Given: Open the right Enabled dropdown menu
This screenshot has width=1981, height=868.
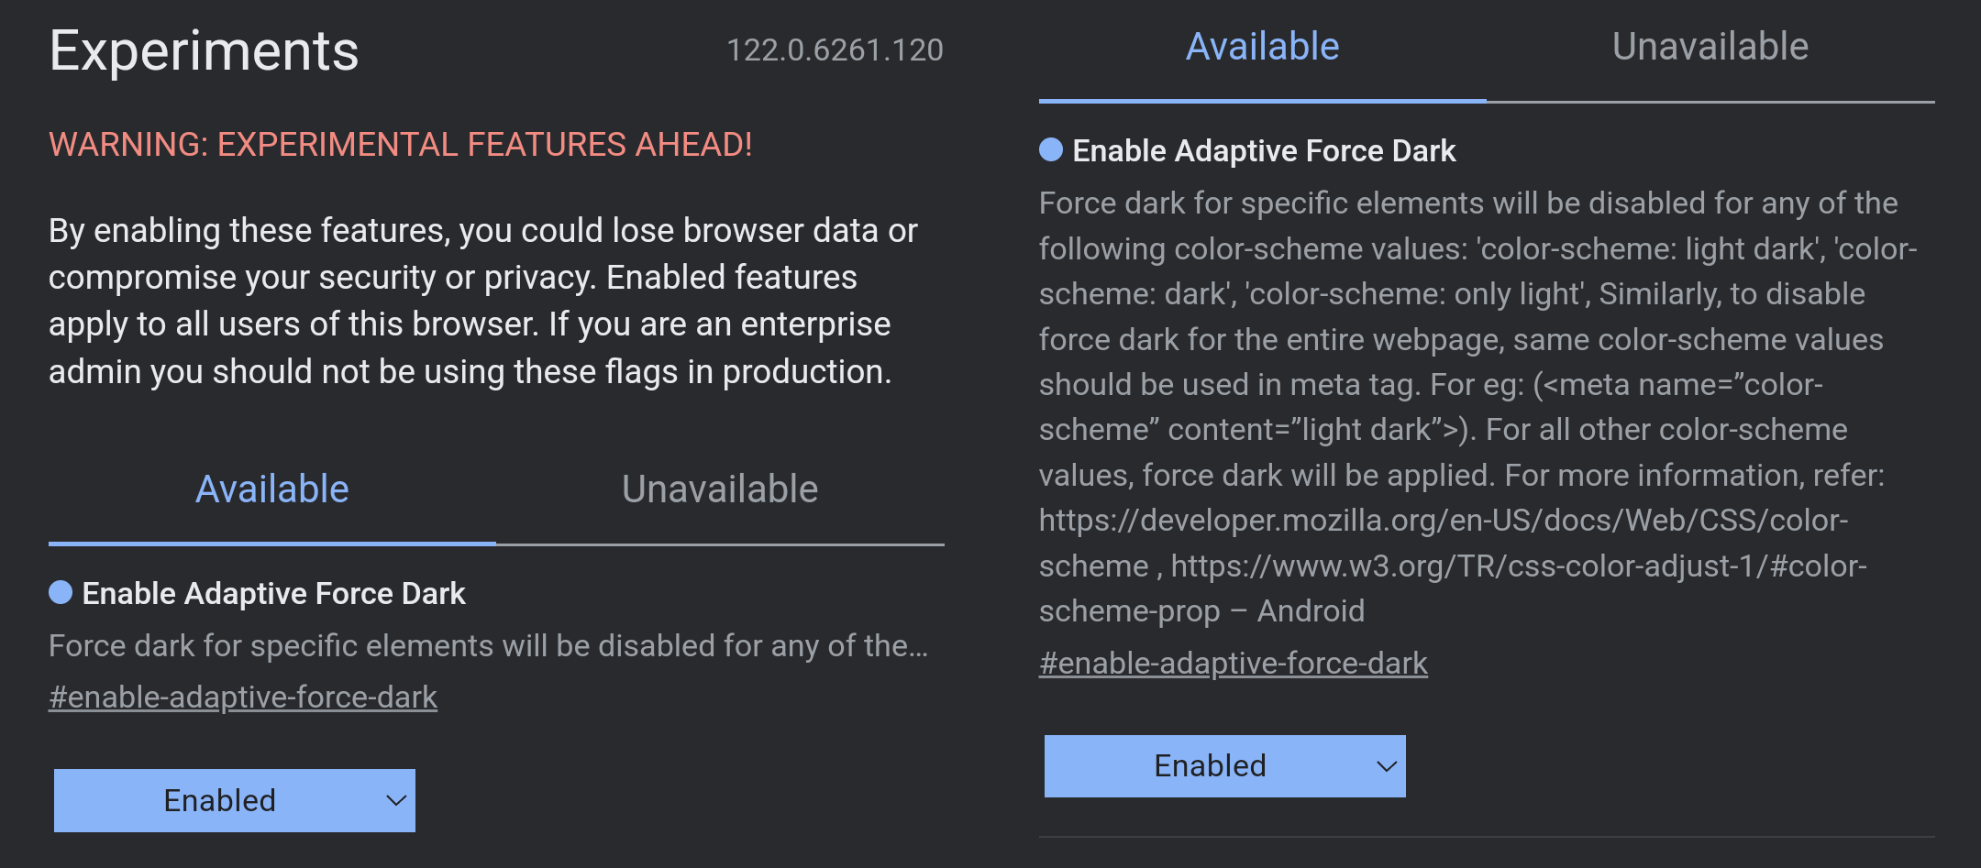Looking at the screenshot, I should click(1225, 765).
